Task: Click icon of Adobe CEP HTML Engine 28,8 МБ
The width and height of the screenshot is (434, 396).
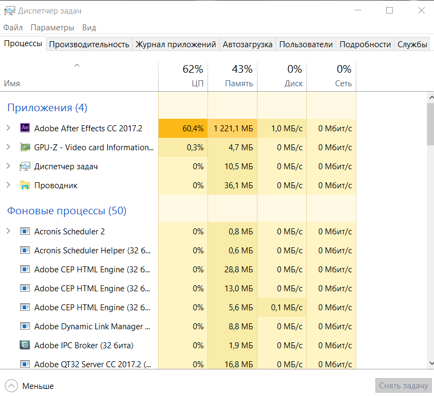Action: [x=25, y=269]
